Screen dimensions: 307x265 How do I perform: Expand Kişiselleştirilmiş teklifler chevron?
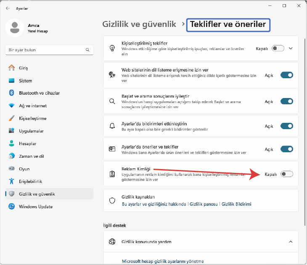pyautogui.click(x=291, y=48)
